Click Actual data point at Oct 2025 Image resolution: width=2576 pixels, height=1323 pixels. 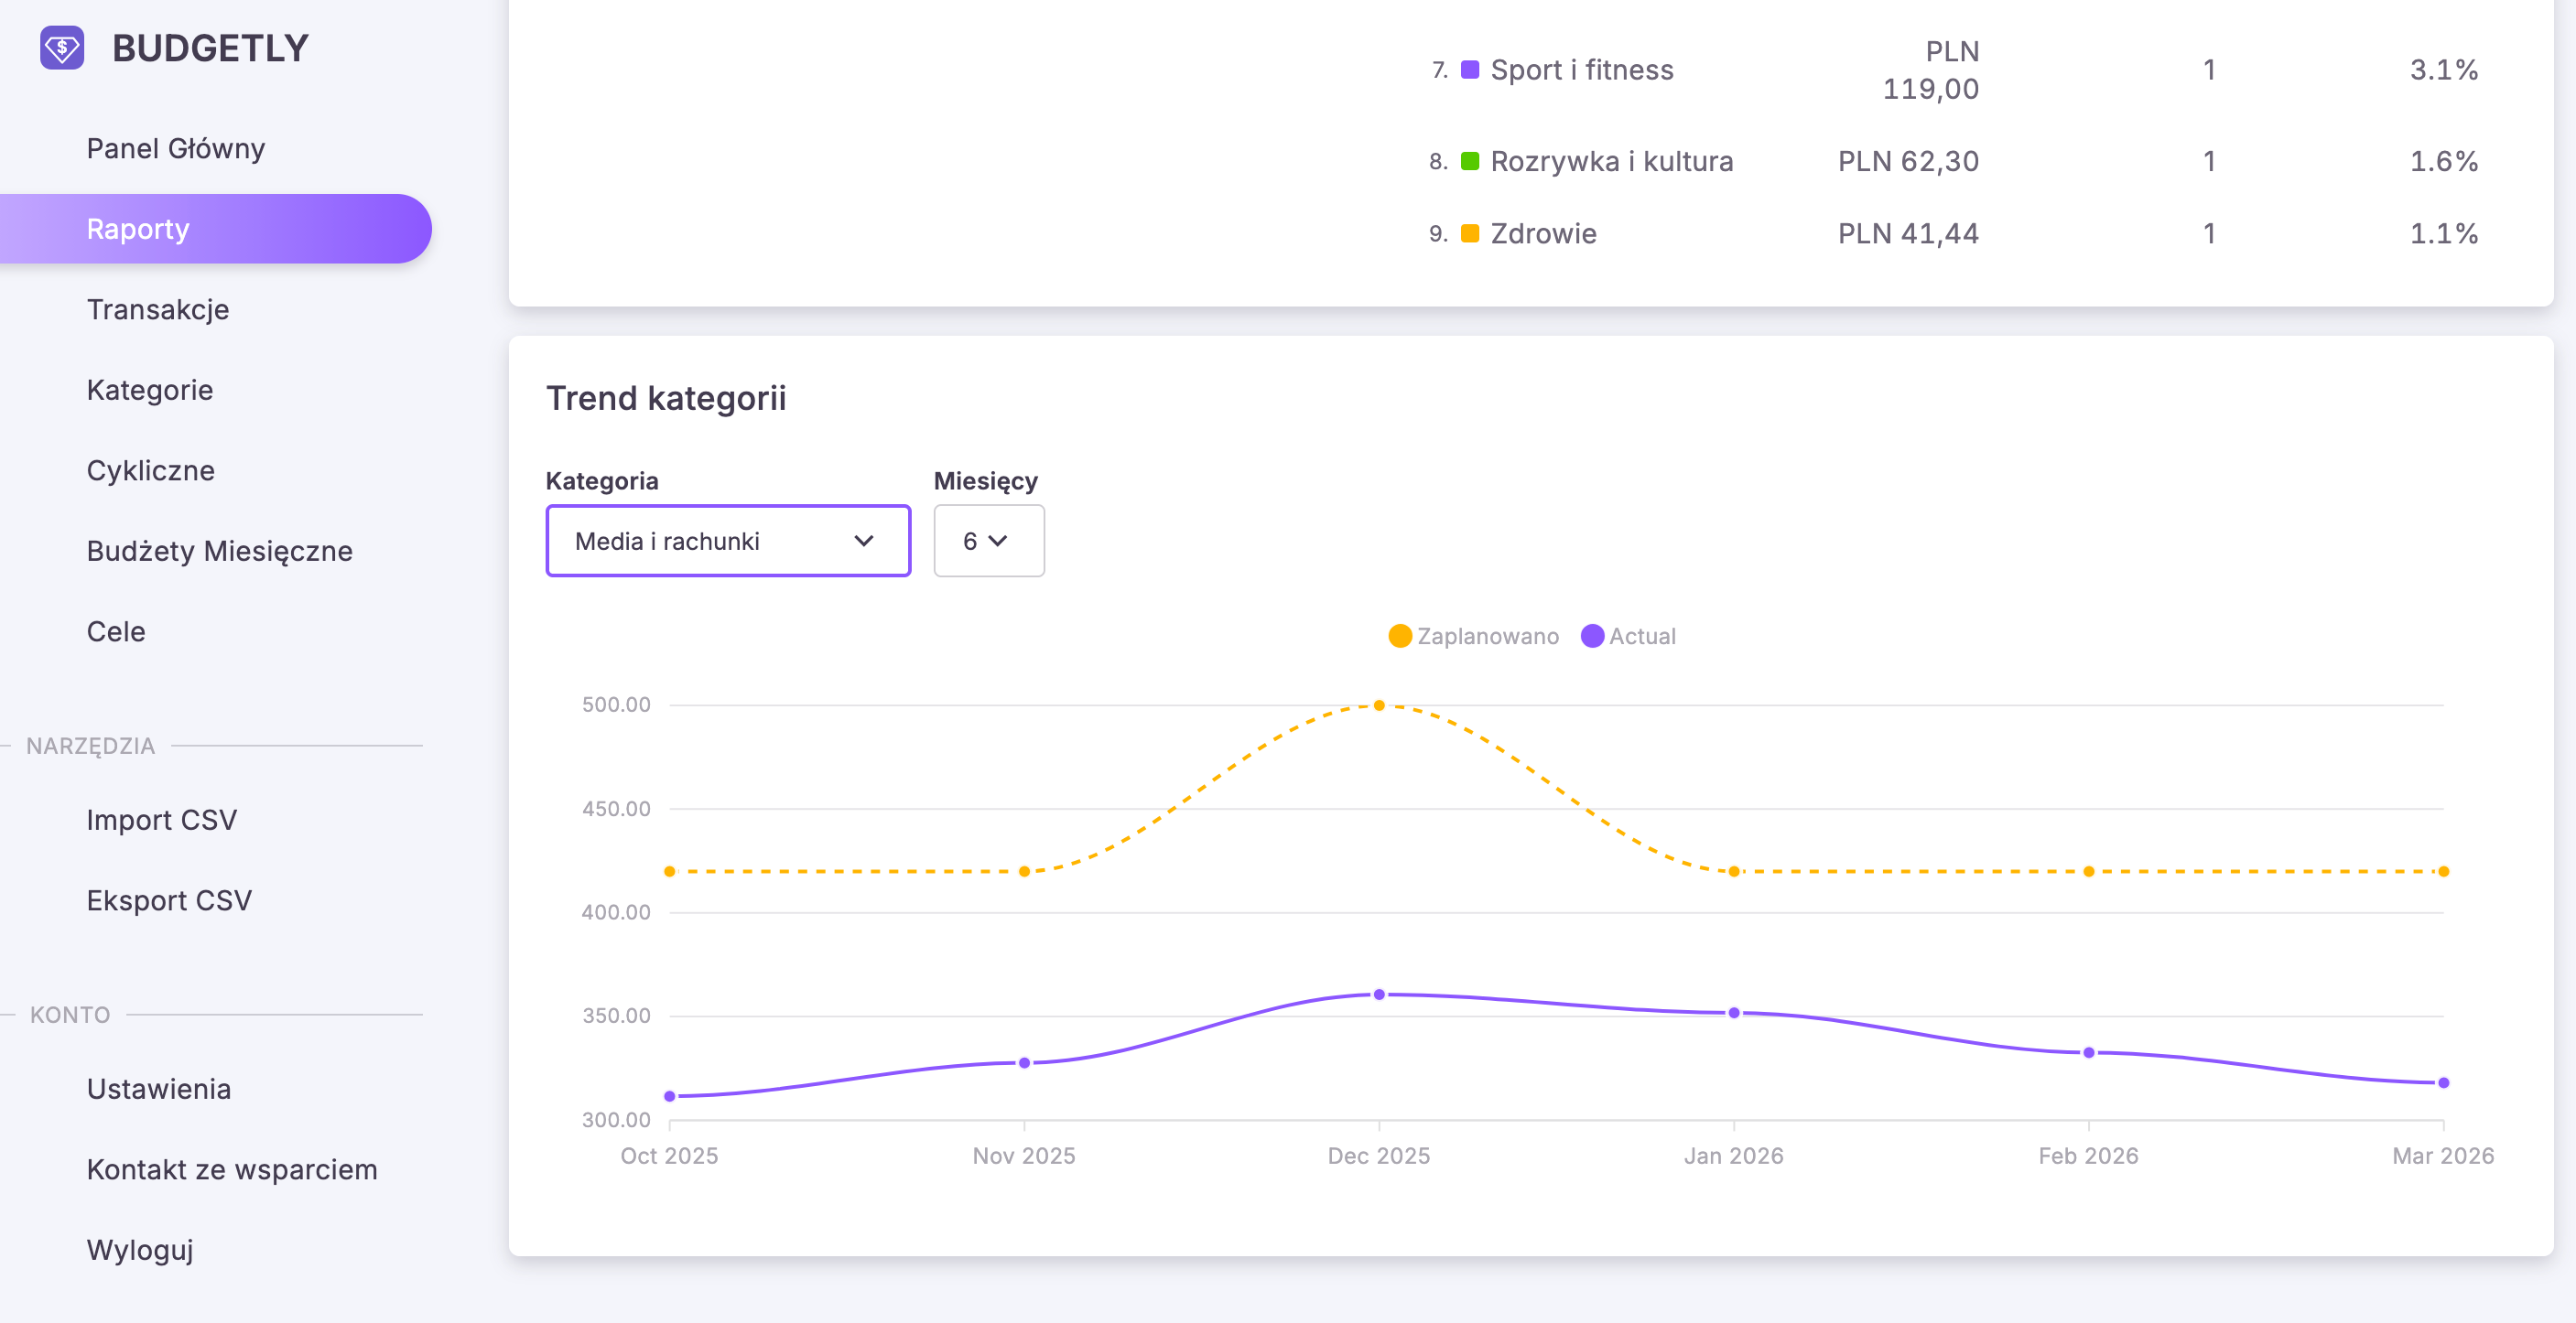click(670, 1096)
